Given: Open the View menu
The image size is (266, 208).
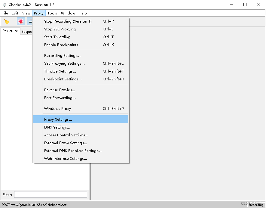Looking at the screenshot, I should click(26, 13).
